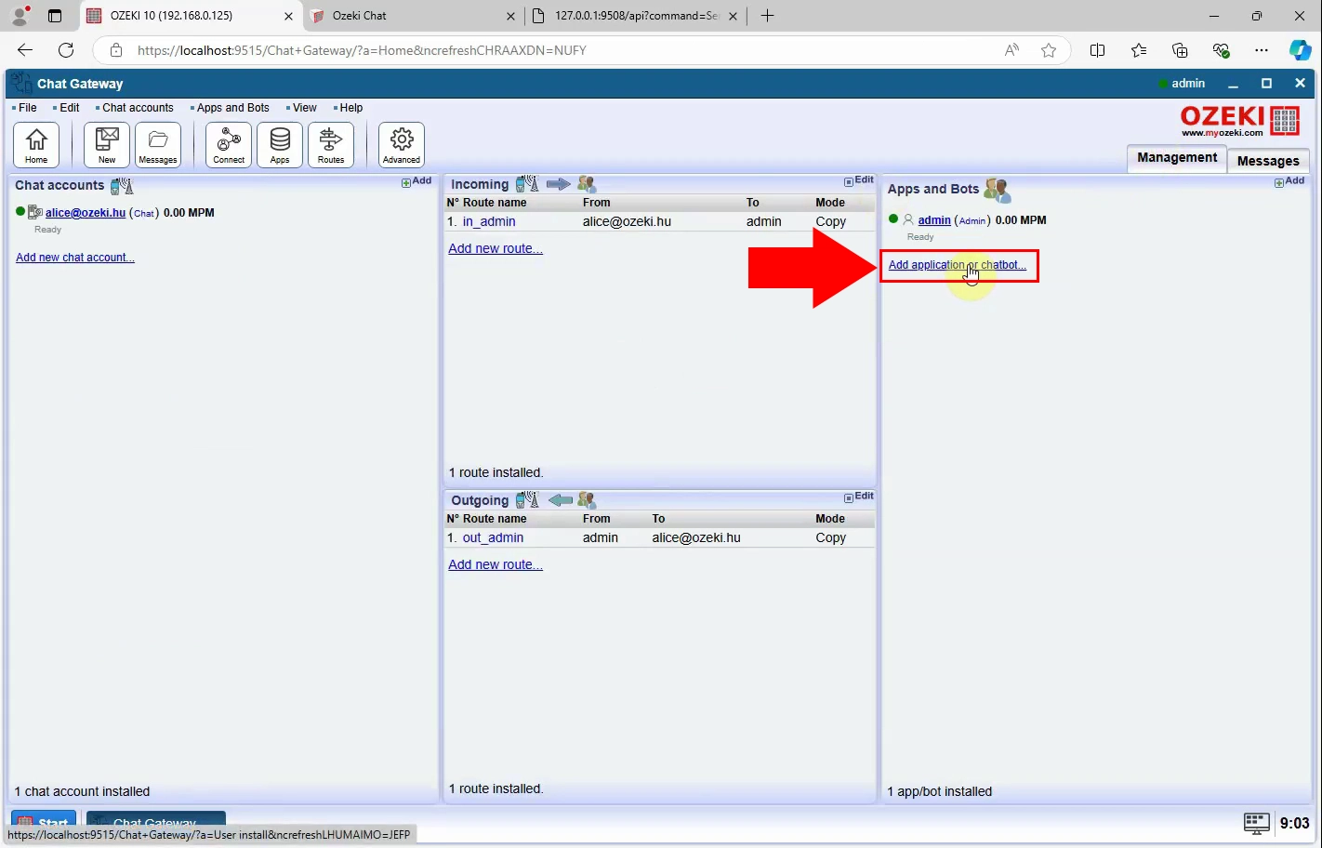Click Add new chat account link
The image size is (1322, 848).
click(x=75, y=258)
